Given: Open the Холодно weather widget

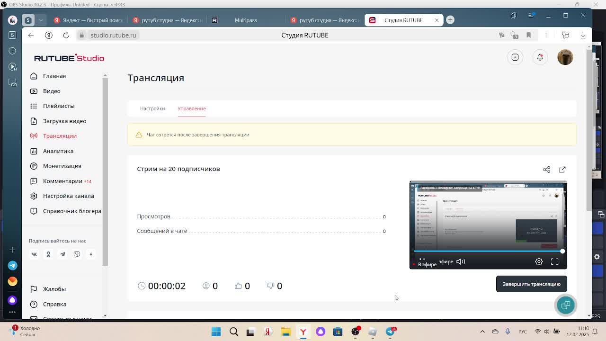Looking at the screenshot, I should [x=25, y=332].
